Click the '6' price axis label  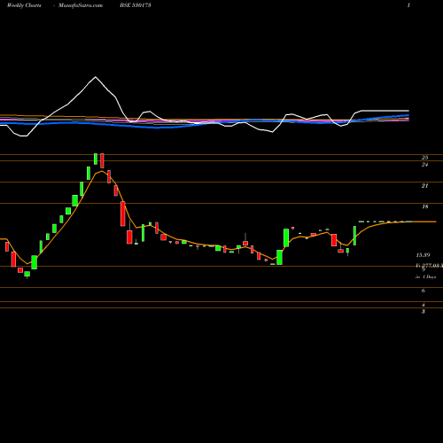click(424, 291)
